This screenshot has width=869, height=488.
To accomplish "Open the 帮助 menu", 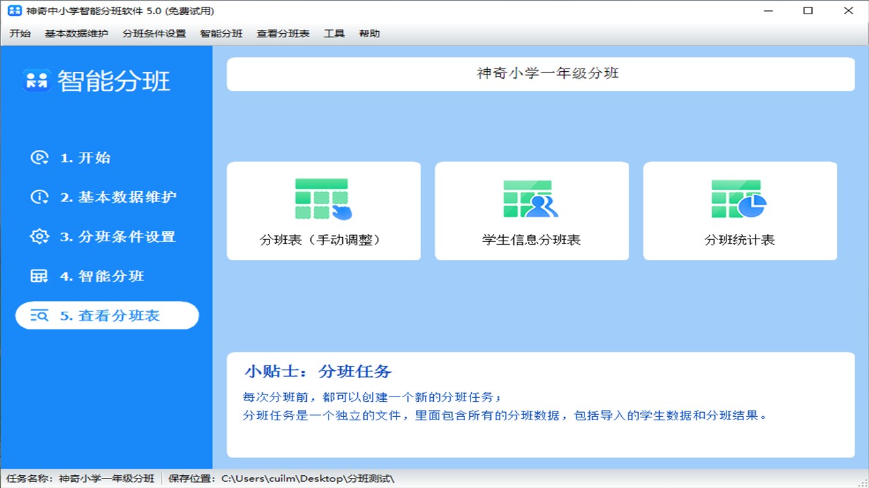I will click(369, 33).
